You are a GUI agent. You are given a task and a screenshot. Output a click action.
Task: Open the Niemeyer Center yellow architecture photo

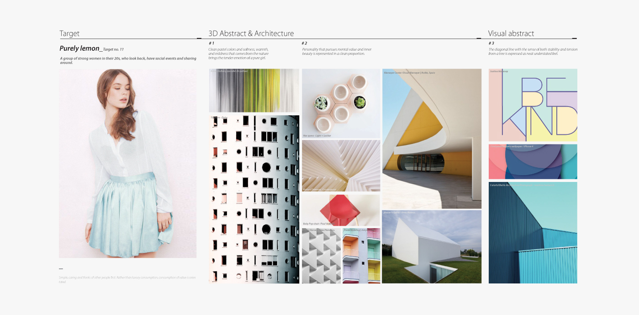[x=432, y=139]
